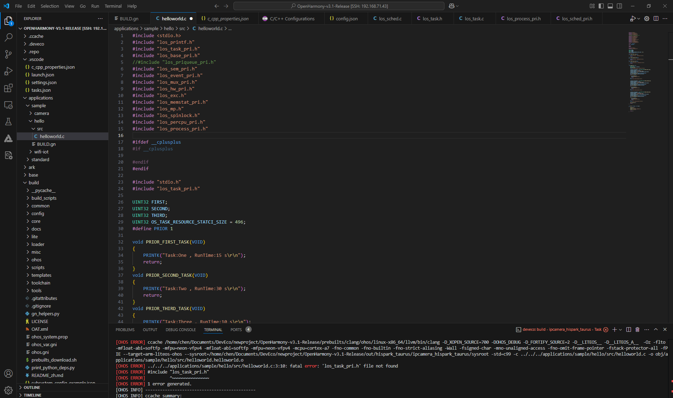The image size is (673, 398).
Task: Open the Extensions view
Action: (8, 88)
